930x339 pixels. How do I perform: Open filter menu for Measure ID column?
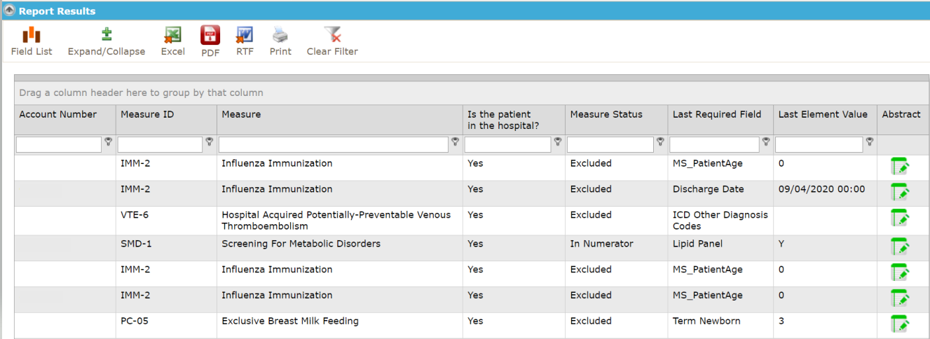pyautogui.click(x=210, y=141)
